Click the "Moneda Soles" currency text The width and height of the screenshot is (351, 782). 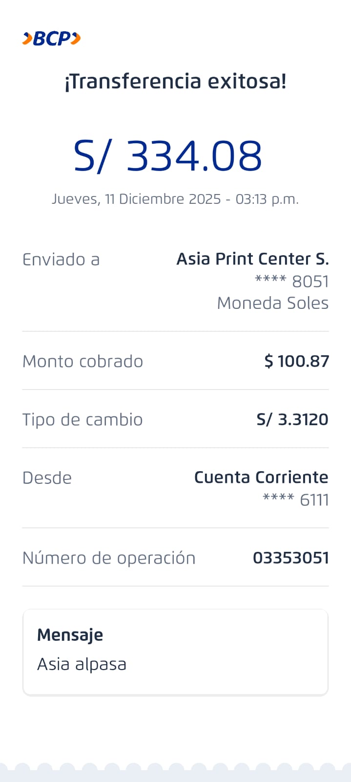point(272,303)
